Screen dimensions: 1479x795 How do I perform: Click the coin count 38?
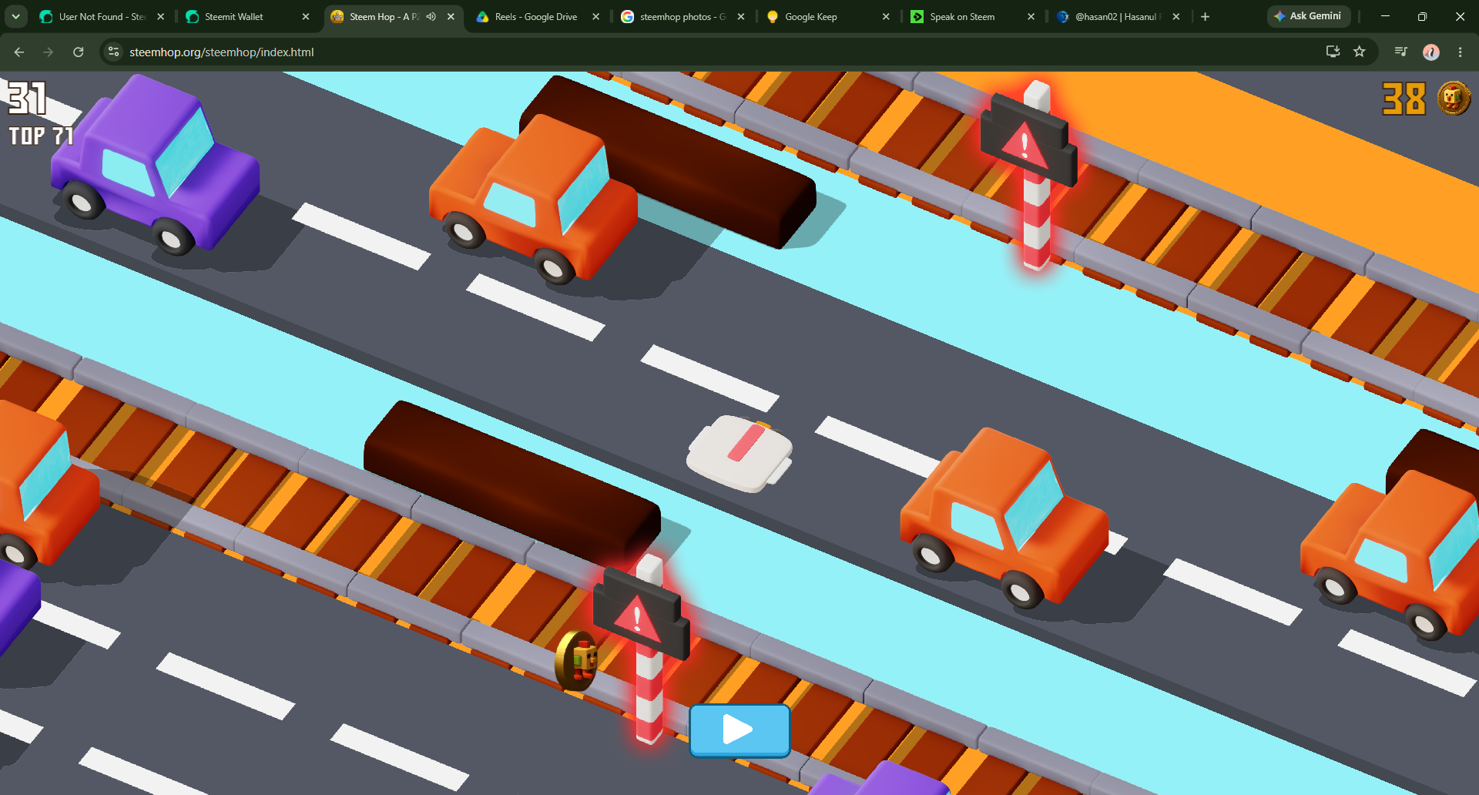click(1404, 99)
